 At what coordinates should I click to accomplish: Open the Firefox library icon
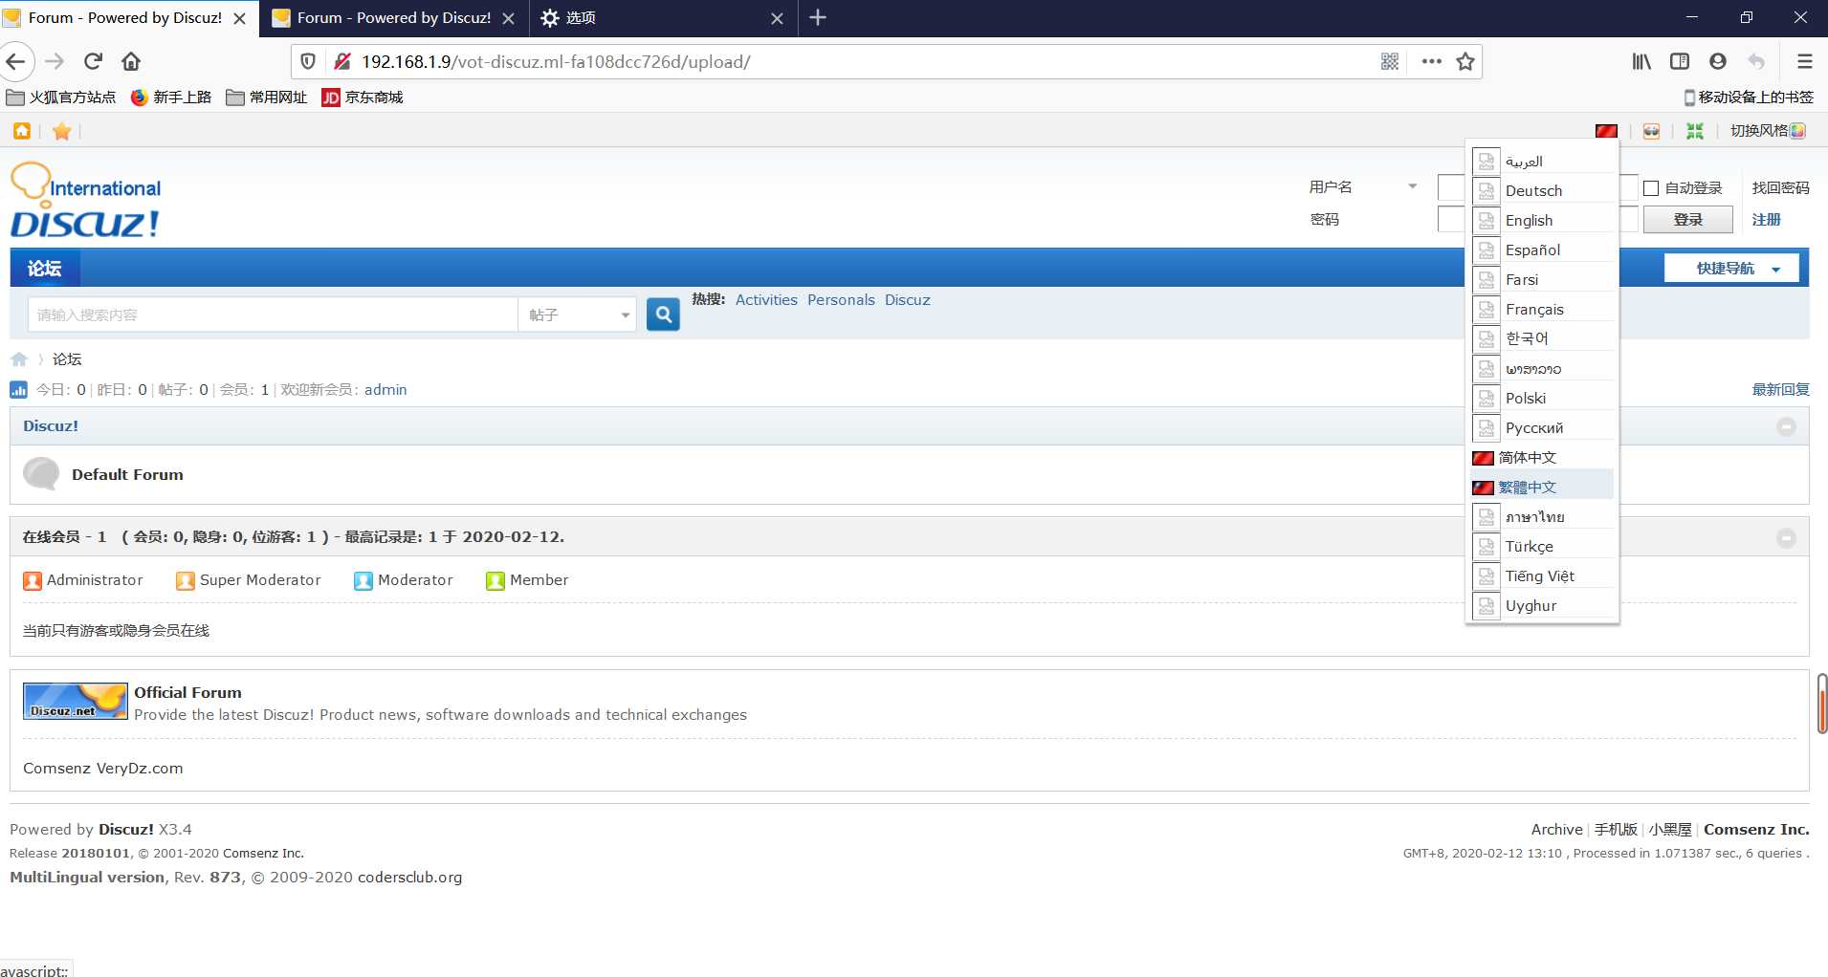click(1641, 61)
